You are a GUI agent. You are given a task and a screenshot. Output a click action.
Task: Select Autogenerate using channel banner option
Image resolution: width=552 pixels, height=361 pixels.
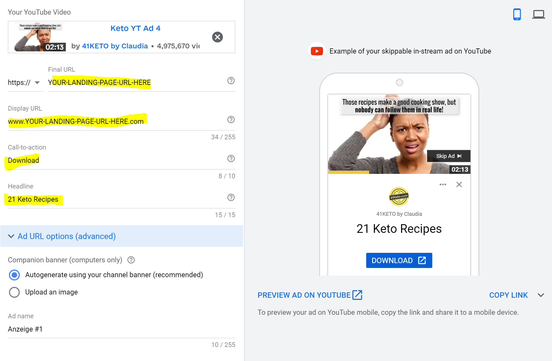(x=14, y=275)
